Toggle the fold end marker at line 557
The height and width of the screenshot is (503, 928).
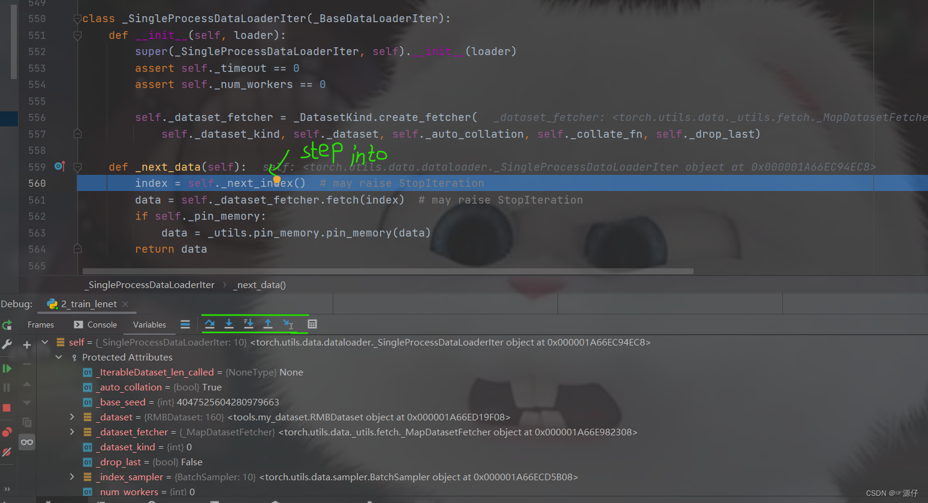pos(77,134)
